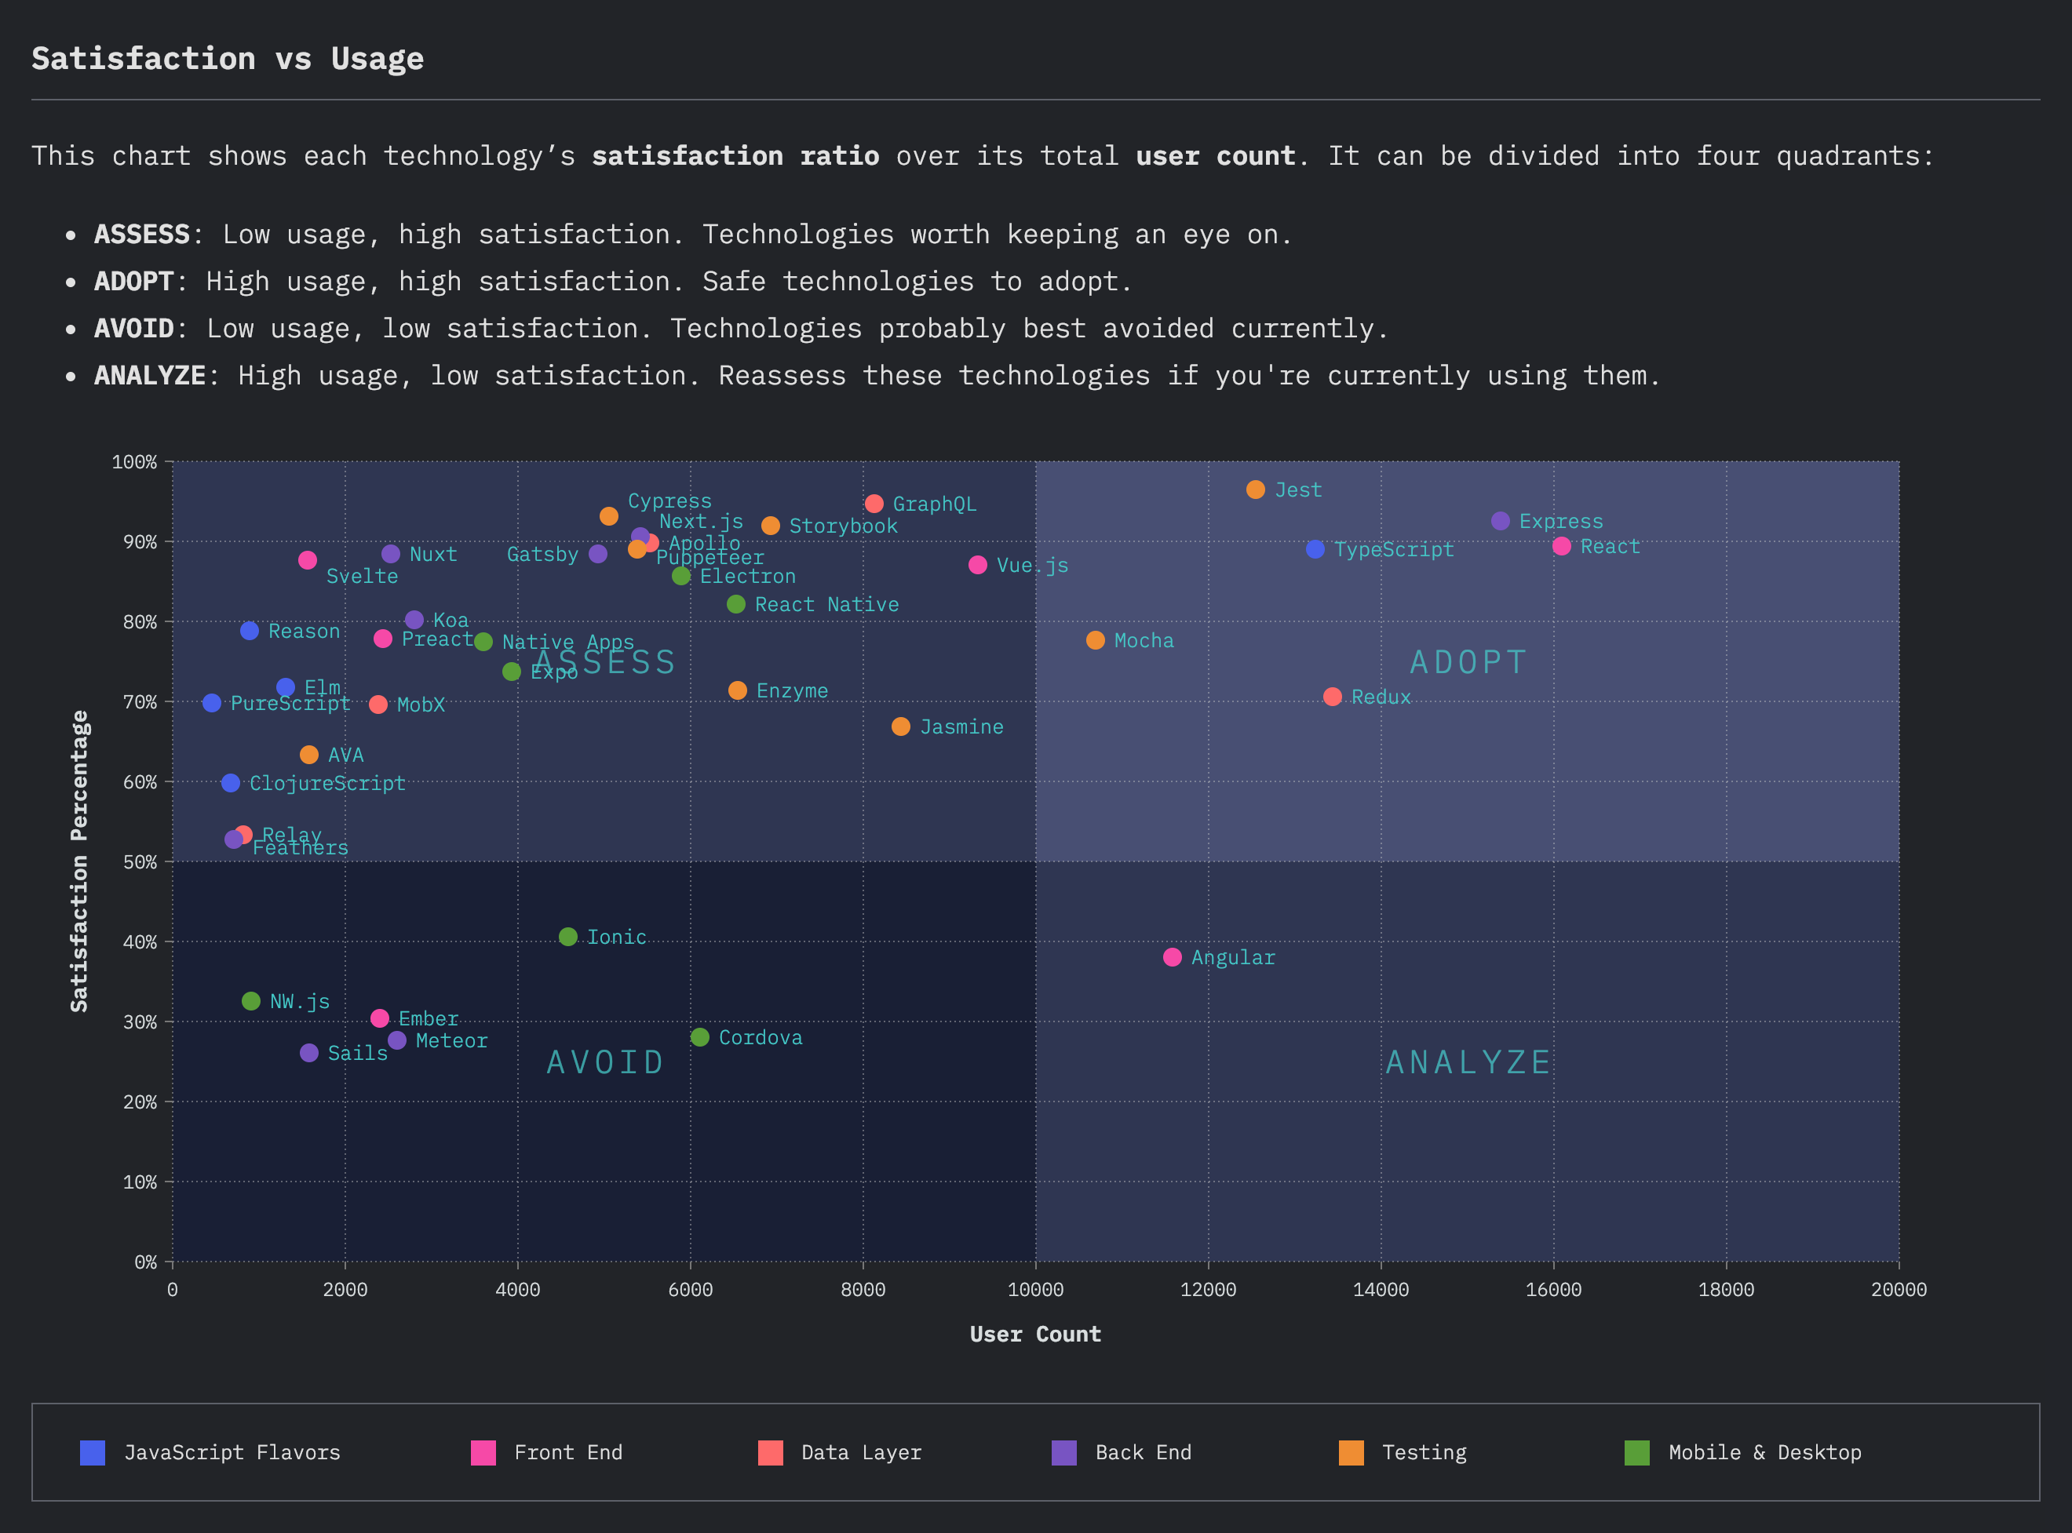Select the Testing orange legend swatch

pos(1351,1452)
